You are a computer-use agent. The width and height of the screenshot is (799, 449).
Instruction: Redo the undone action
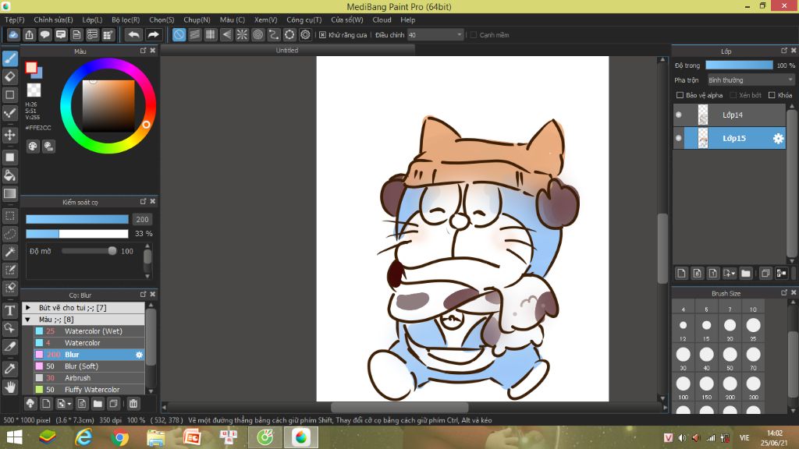(153, 34)
